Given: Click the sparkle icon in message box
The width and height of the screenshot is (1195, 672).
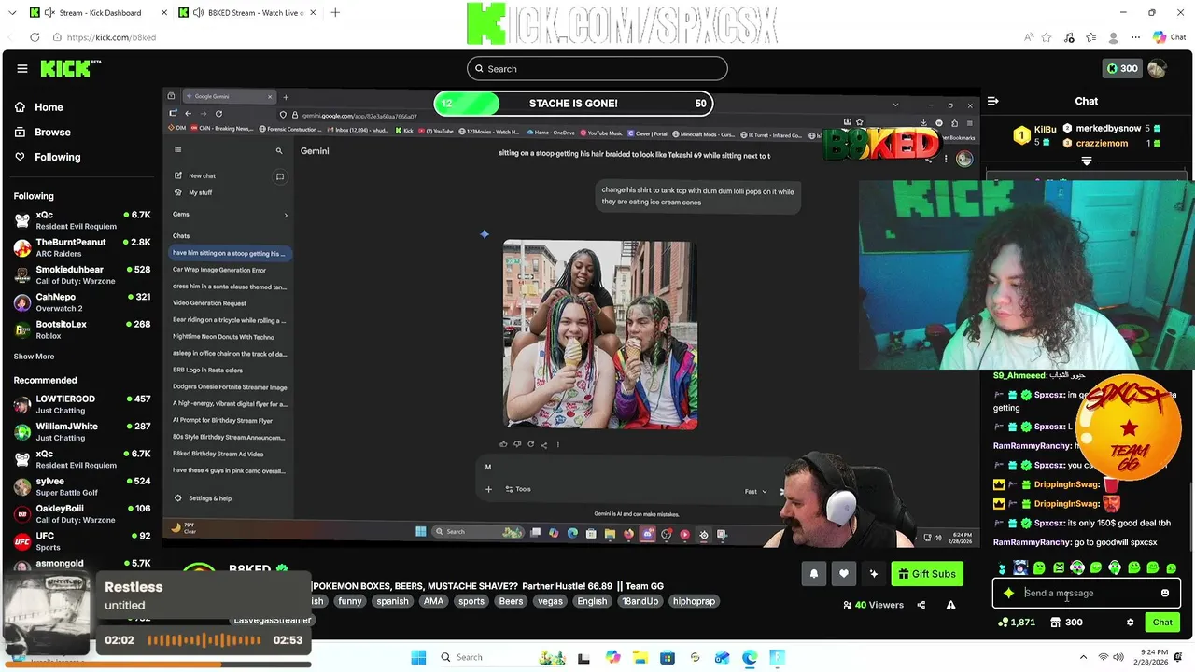Looking at the screenshot, I should coord(1008,593).
